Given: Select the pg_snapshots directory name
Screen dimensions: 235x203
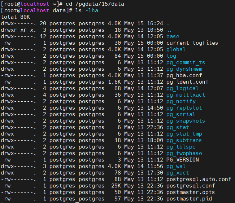Looking at the screenshot, I should [x=186, y=121].
